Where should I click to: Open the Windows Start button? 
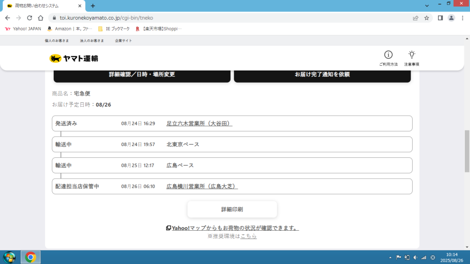(9, 257)
